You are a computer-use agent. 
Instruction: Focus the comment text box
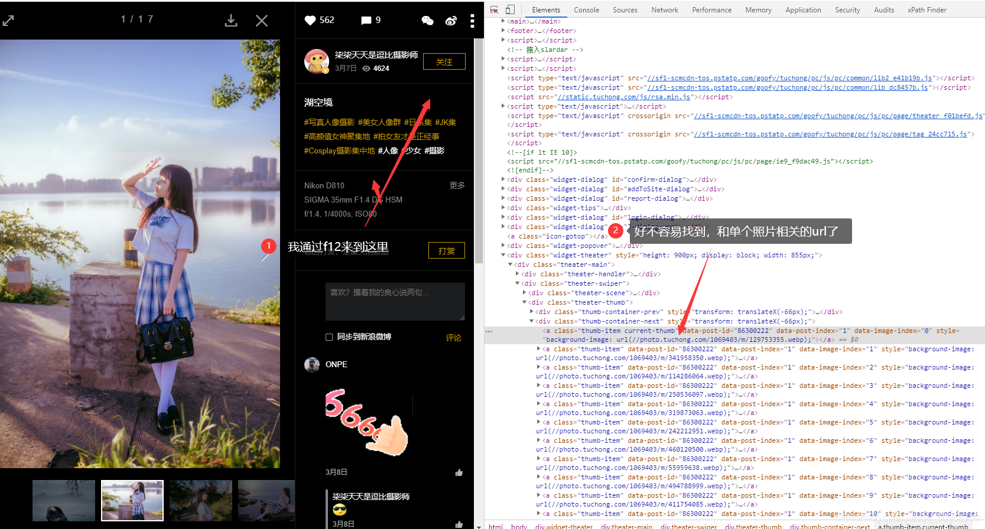395,301
